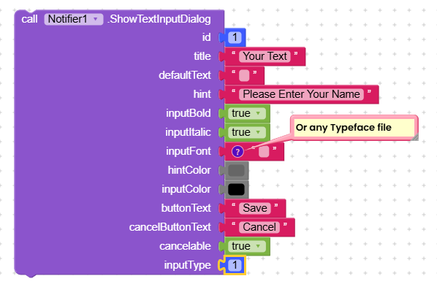
Task: Pick the hintColor gray color swatch
Action: tap(236, 170)
